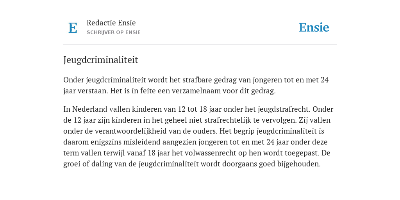
Task: Click the horizontal divider line below the header
Action: [200, 45]
